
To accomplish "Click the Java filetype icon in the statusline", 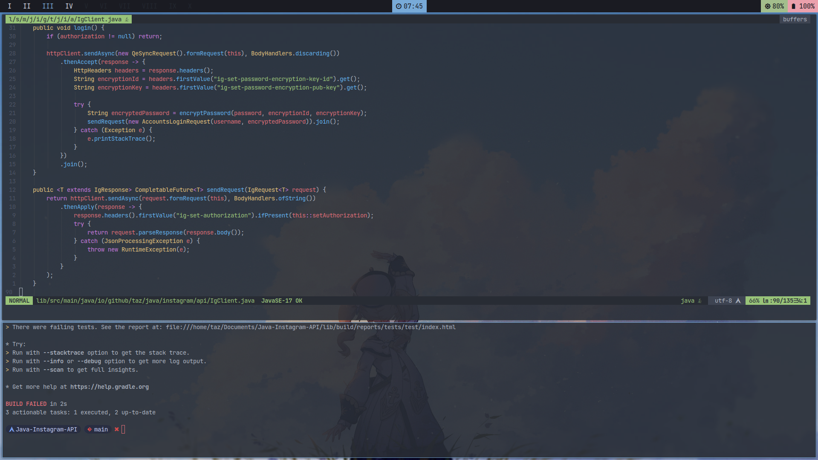I will click(699, 301).
